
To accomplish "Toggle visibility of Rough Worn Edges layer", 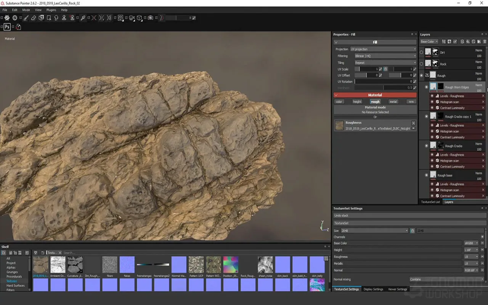I will coord(427,87).
